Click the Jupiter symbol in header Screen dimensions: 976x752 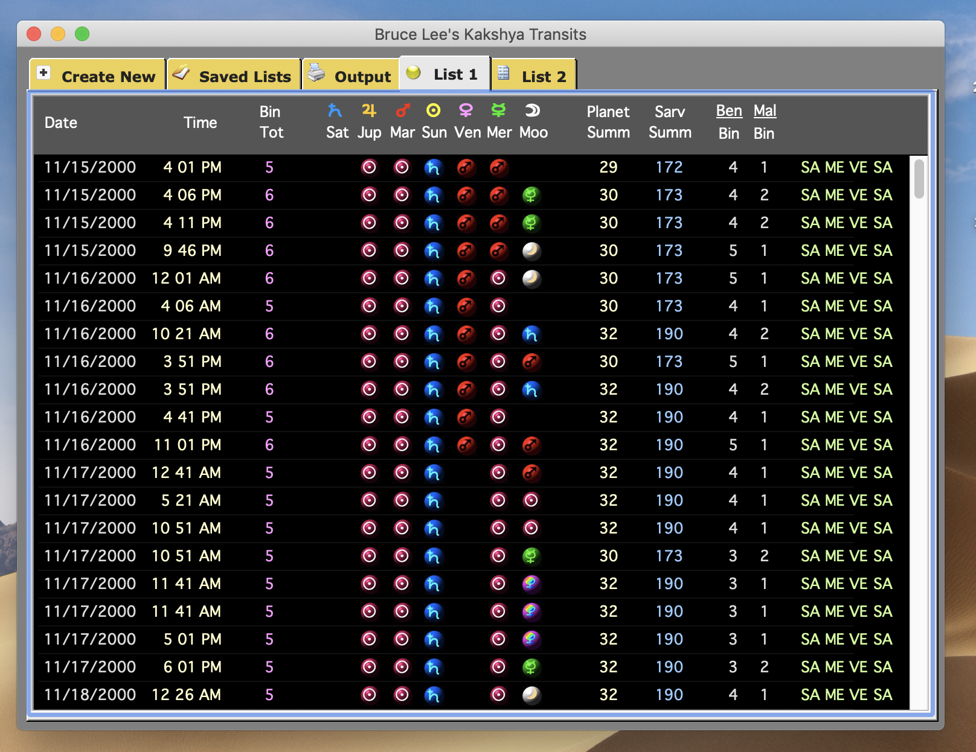pos(369,110)
